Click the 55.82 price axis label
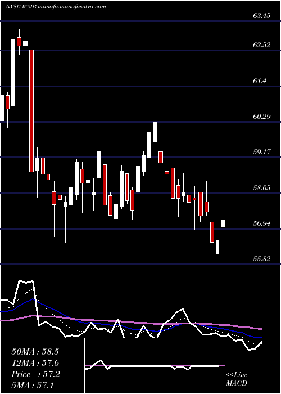 click(x=261, y=258)
